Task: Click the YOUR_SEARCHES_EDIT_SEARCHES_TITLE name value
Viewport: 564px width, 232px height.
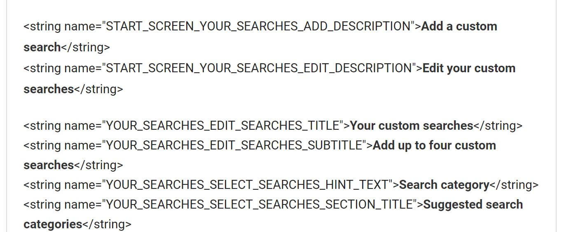Action: pos(225,126)
